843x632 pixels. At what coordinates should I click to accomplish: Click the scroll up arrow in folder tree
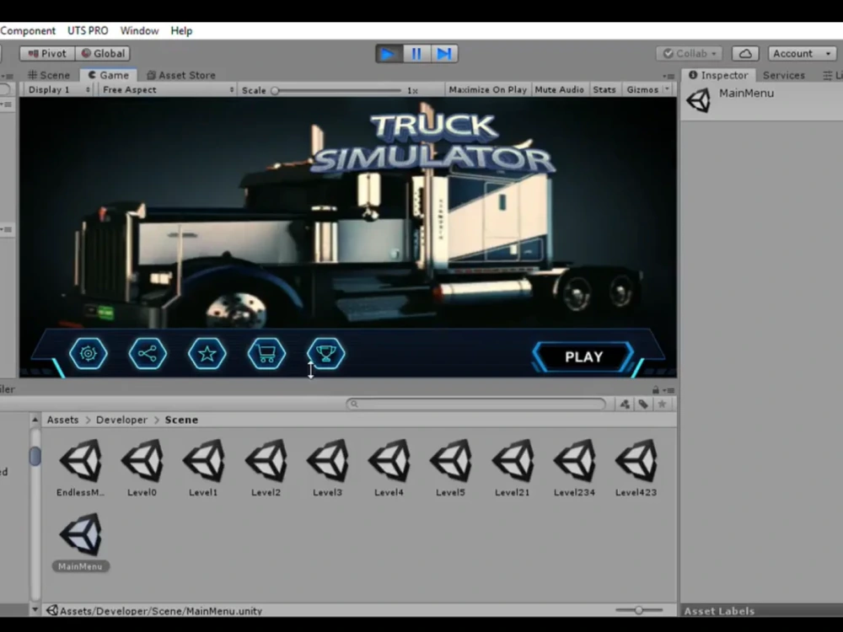(x=35, y=419)
